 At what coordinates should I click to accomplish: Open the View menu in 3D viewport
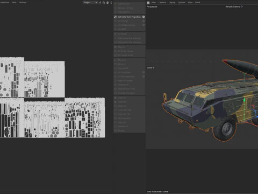[x=153, y=3]
